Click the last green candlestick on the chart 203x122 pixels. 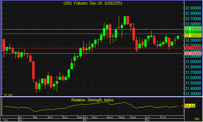point(178,37)
